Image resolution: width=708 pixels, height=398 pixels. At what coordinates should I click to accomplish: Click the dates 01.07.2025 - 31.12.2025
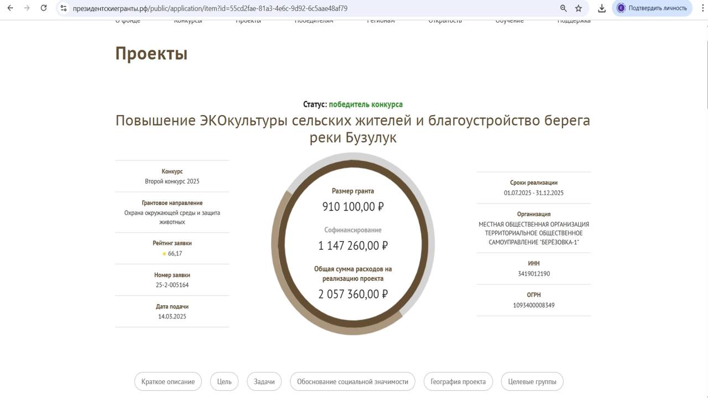coord(534,193)
